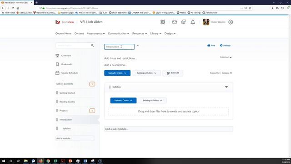This screenshot has height=164, width=291.
Task: Collapse the Syllabus sub-module arrow
Action: point(226,87)
